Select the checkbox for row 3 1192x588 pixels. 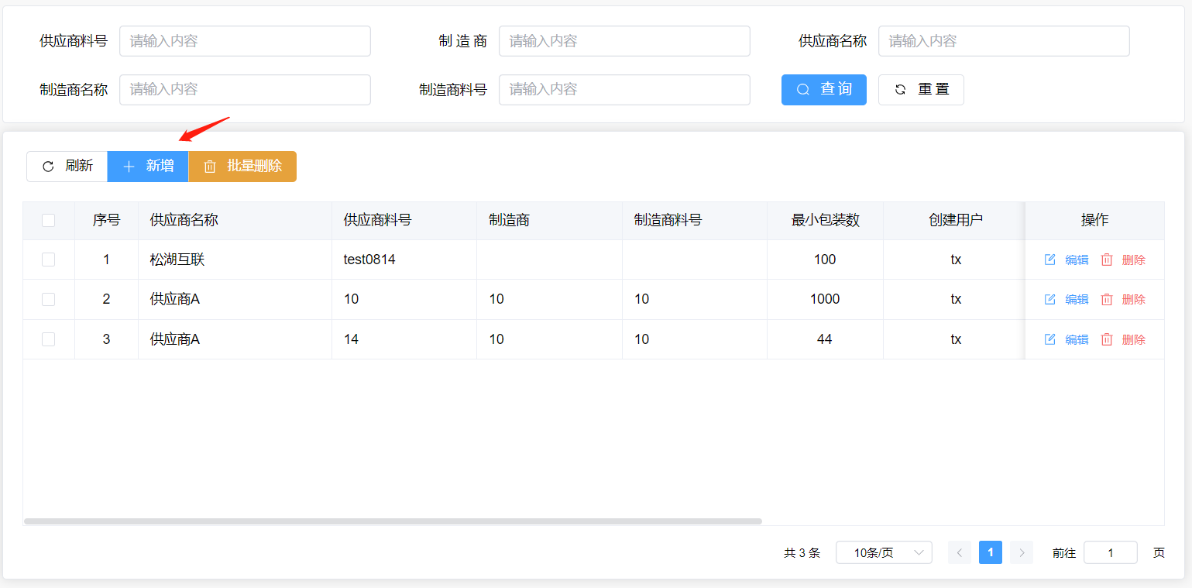49,339
